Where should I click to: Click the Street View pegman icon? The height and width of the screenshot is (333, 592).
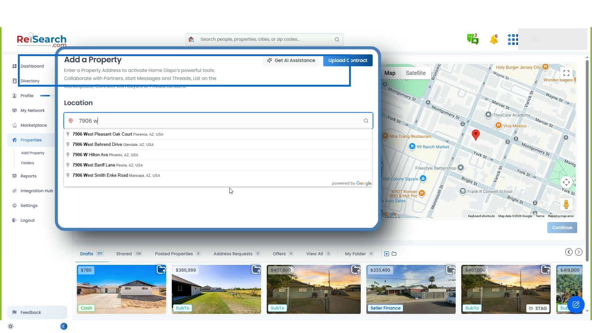[566, 204]
